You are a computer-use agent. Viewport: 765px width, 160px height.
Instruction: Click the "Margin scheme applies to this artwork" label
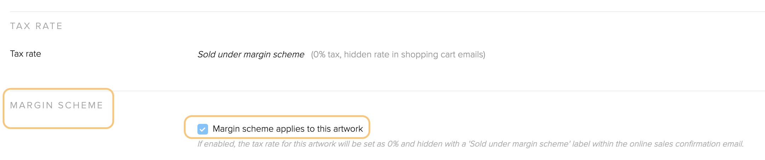click(x=288, y=129)
